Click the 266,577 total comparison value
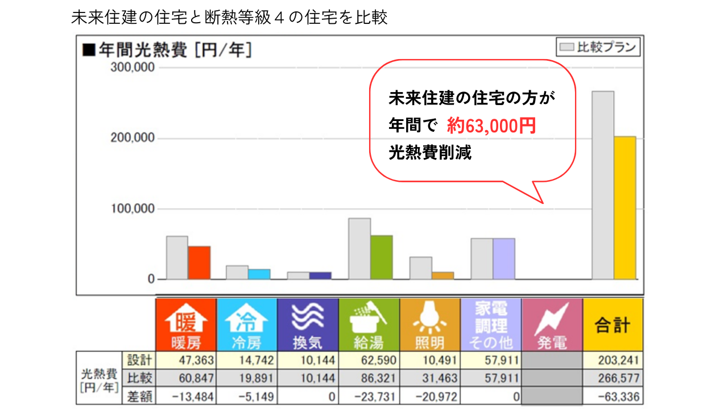 point(619,378)
